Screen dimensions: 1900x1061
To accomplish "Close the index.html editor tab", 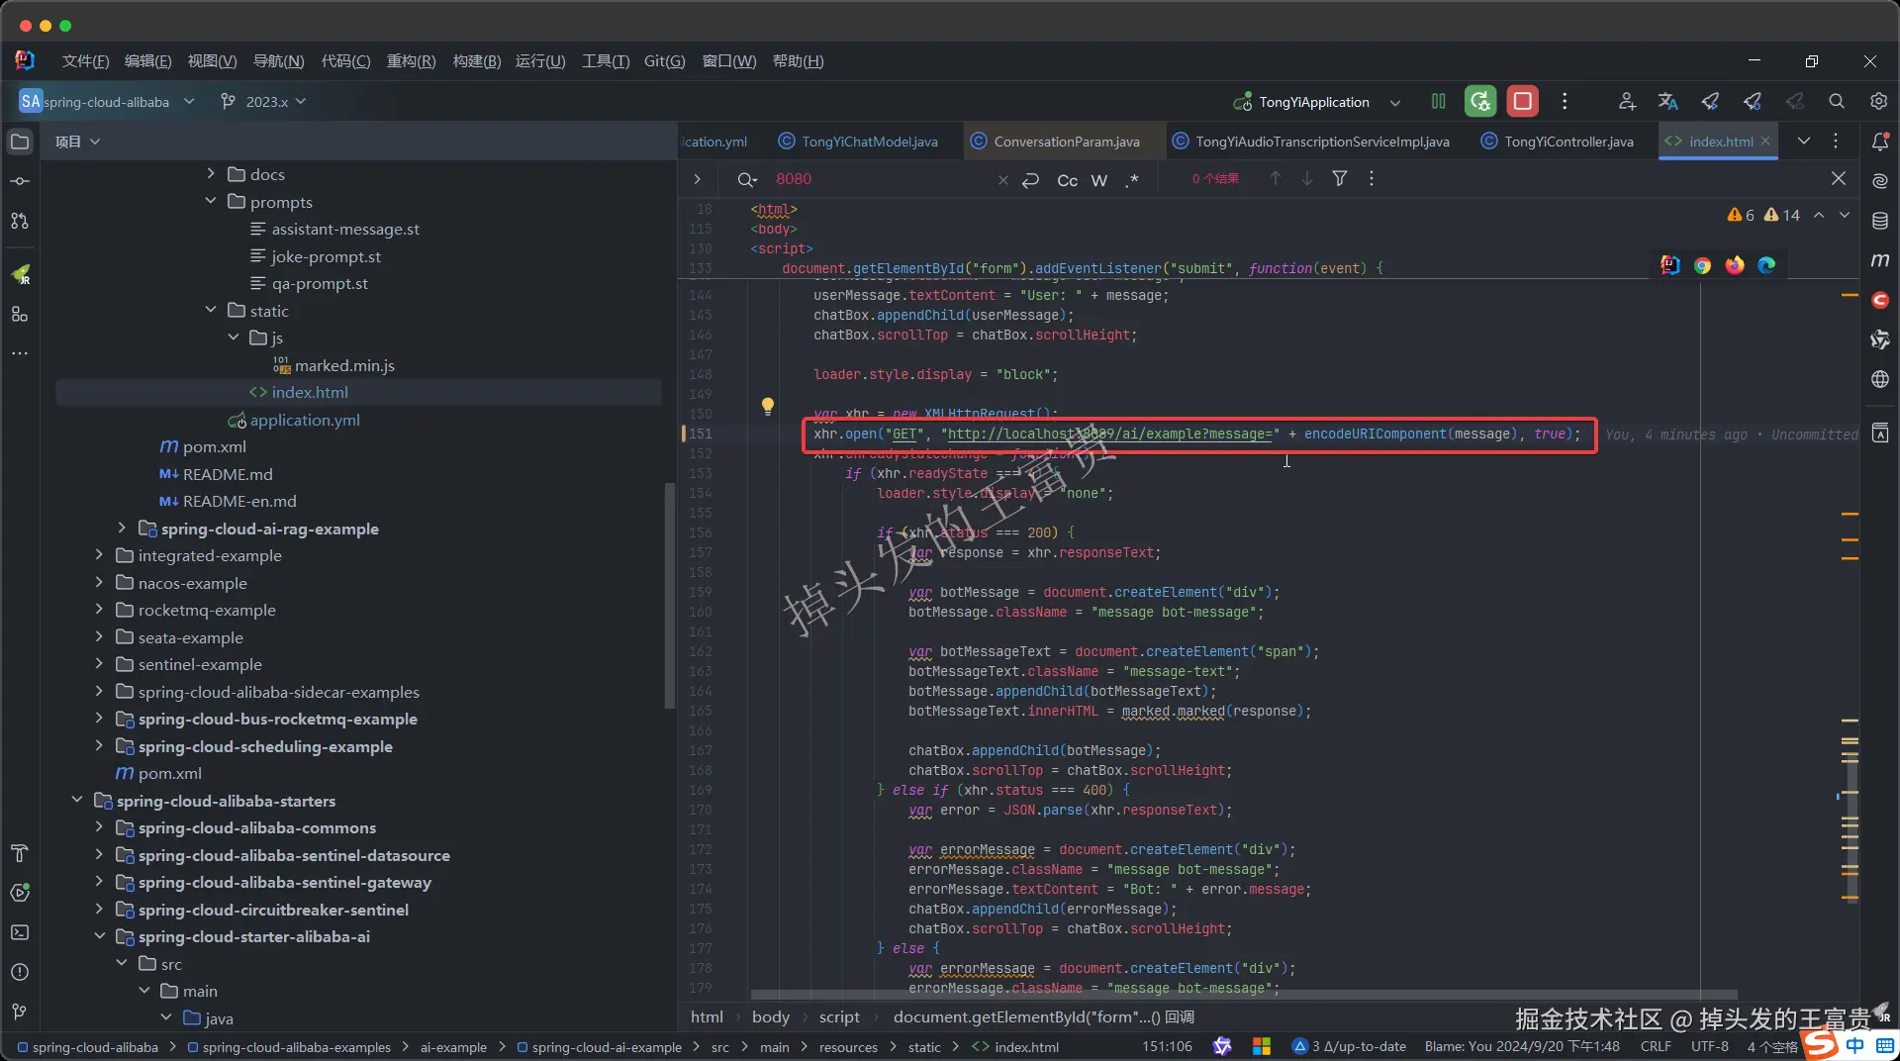I will [1765, 142].
